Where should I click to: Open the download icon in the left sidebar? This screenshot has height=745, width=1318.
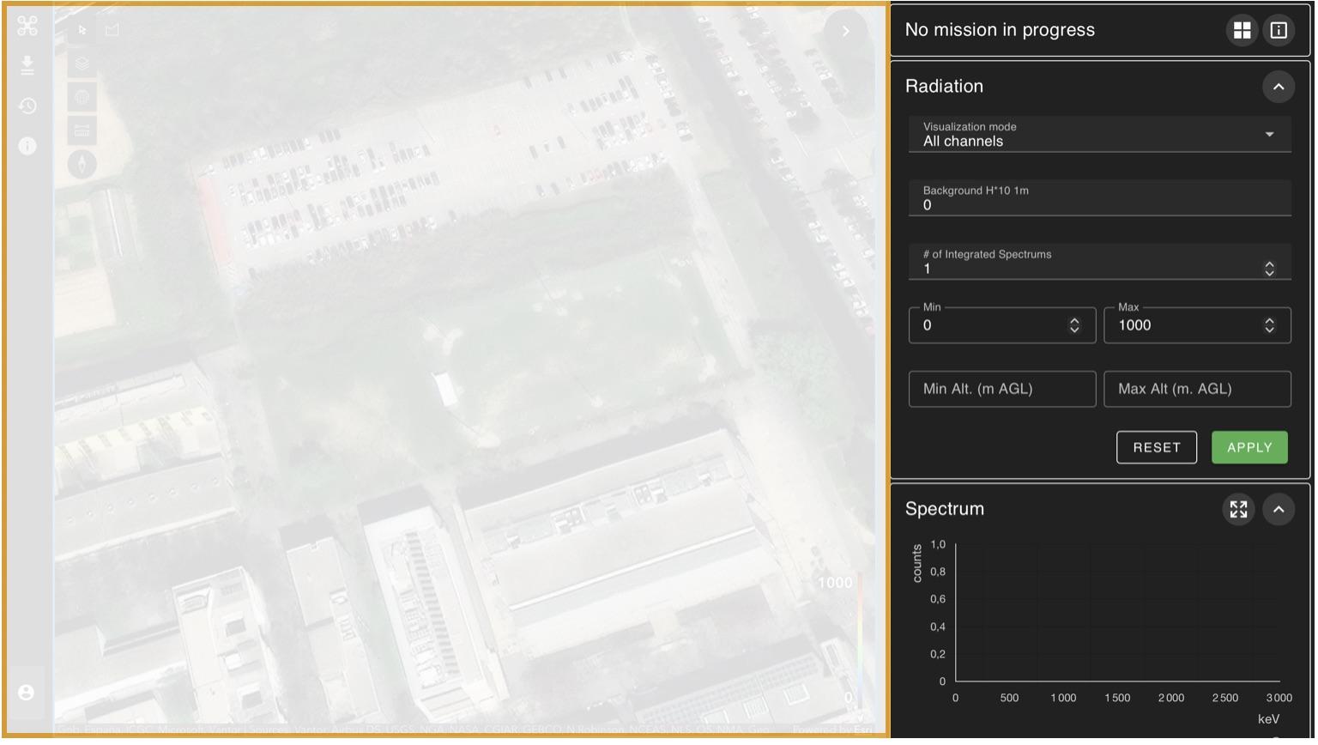27,65
